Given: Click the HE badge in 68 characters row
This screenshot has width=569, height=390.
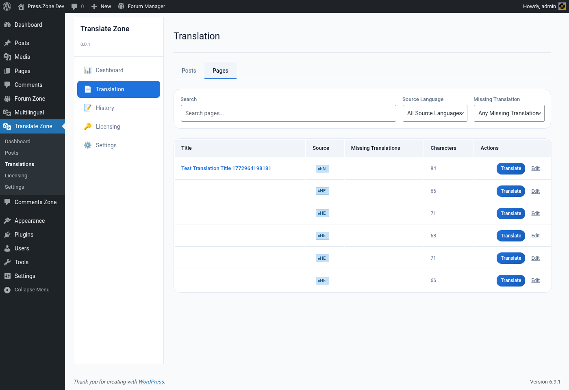Looking at the screenshot, I should 322,236.
